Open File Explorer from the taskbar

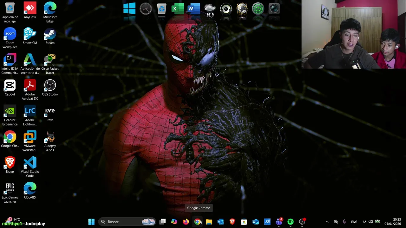point(209,222)
